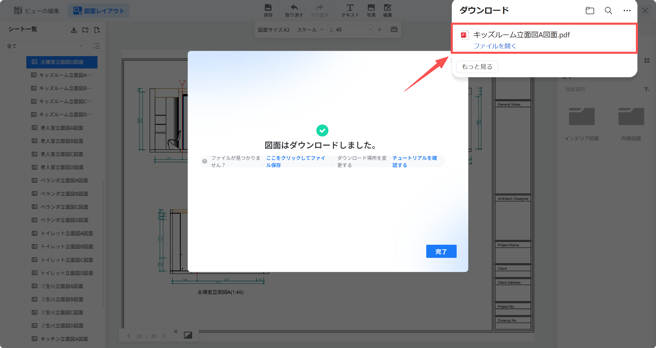This screenshot has width=656, height=348.
Task: Click the 取り消す undo icon
Action: pos(294,11)
